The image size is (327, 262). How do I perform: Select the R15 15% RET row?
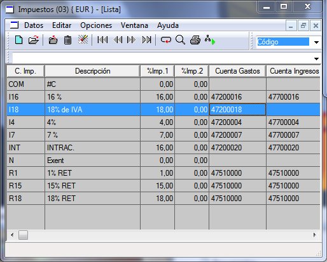tap(163, 186)
